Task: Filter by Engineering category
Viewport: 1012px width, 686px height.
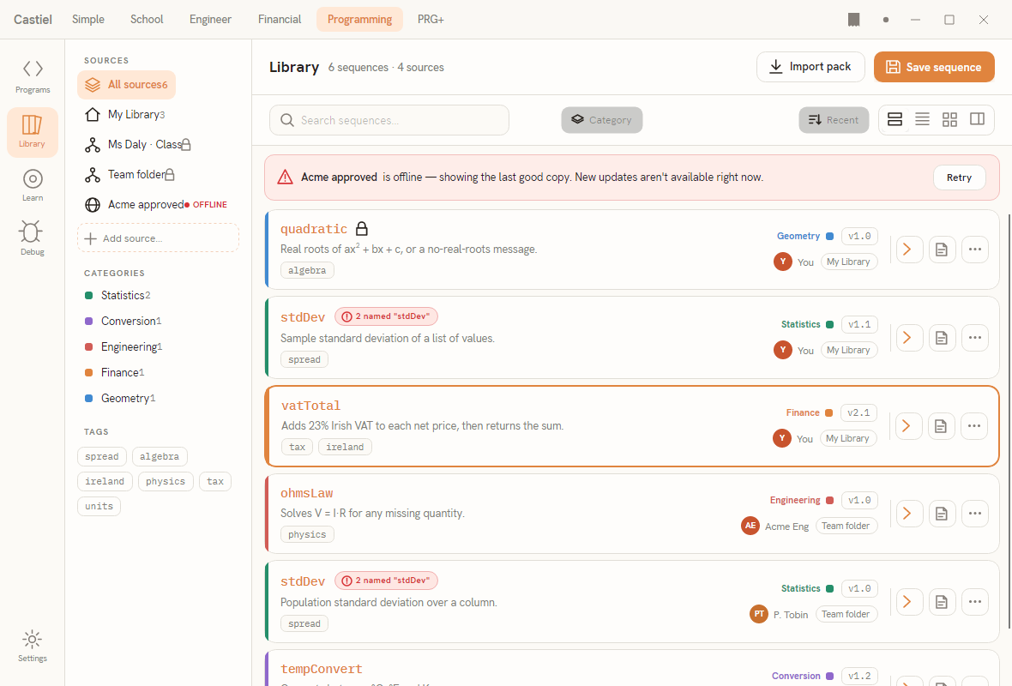Action: (123, 346)
